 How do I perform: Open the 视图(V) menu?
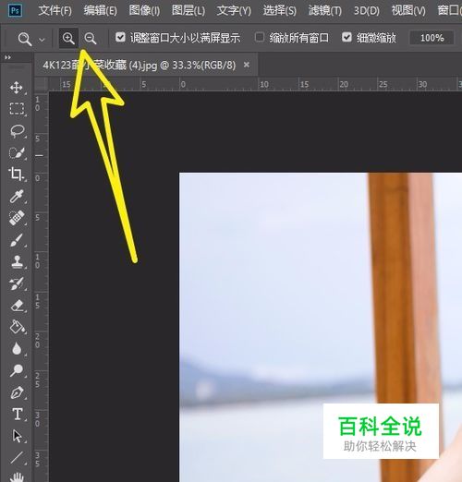point(408,11)
